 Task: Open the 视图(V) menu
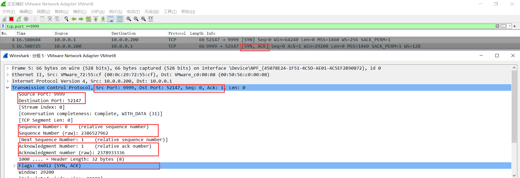tap(44, 12)
